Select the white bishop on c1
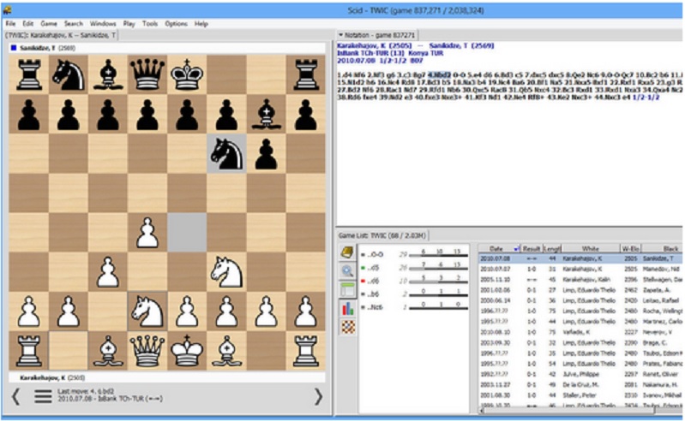The width and height of the screenshot is (685, 421). coord(108,351)
